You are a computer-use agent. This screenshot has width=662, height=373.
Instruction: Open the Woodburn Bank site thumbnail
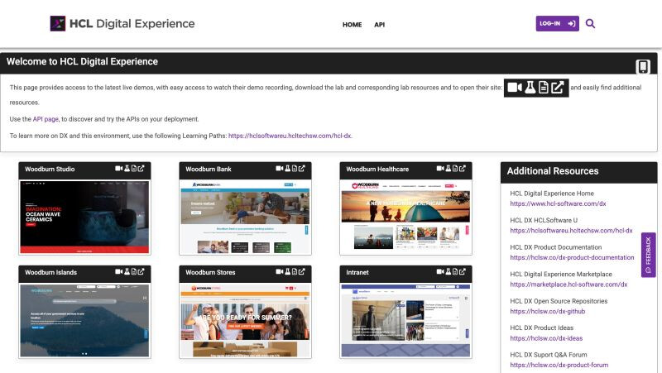pyautogui.click(x=245, y=217)
